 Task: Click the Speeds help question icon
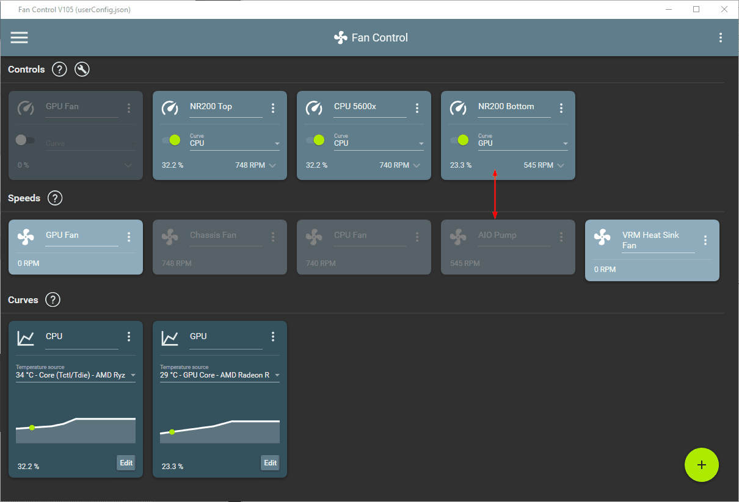[55, 198]
